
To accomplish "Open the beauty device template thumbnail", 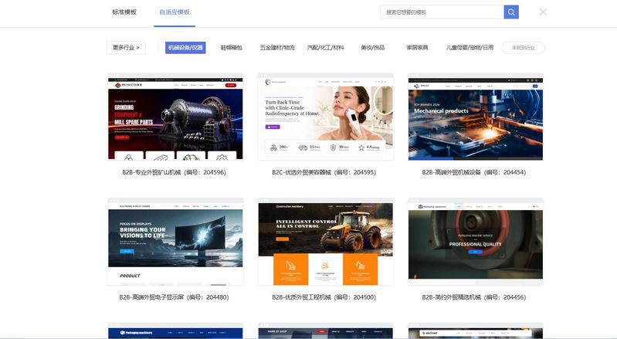I will click(x=325, y=117).
